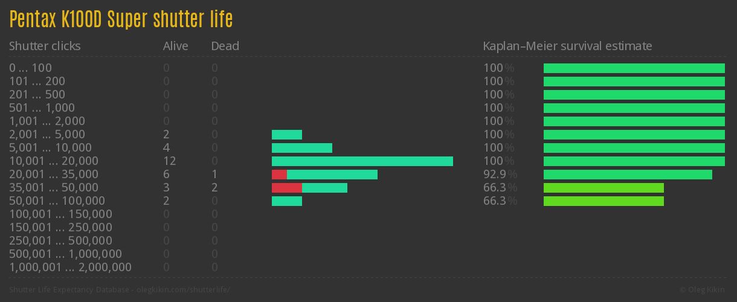Image resolution: width=737 pixels, height=302 pixels.
Task: Click the red dead segment in 35,001–50,000 bar
Action: (286, 188)
